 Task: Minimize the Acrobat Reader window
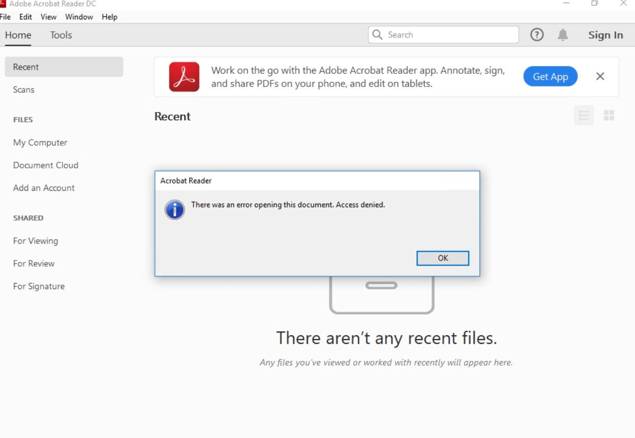pos(566,3)
